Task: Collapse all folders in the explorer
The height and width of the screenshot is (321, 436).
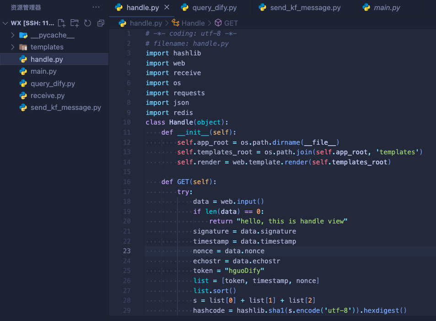Action: [101, 23]
